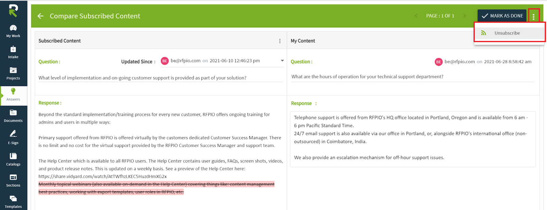Expand Updated Since dropdown arrow

(282, 61)
